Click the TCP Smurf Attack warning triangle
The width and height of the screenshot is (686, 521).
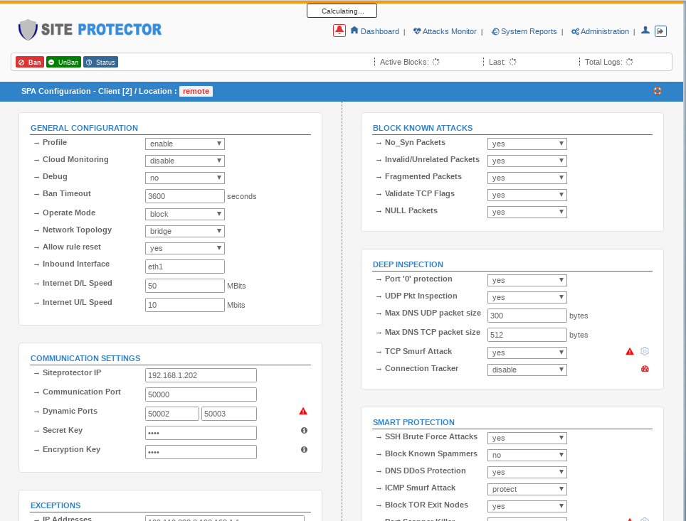[630, 351]
